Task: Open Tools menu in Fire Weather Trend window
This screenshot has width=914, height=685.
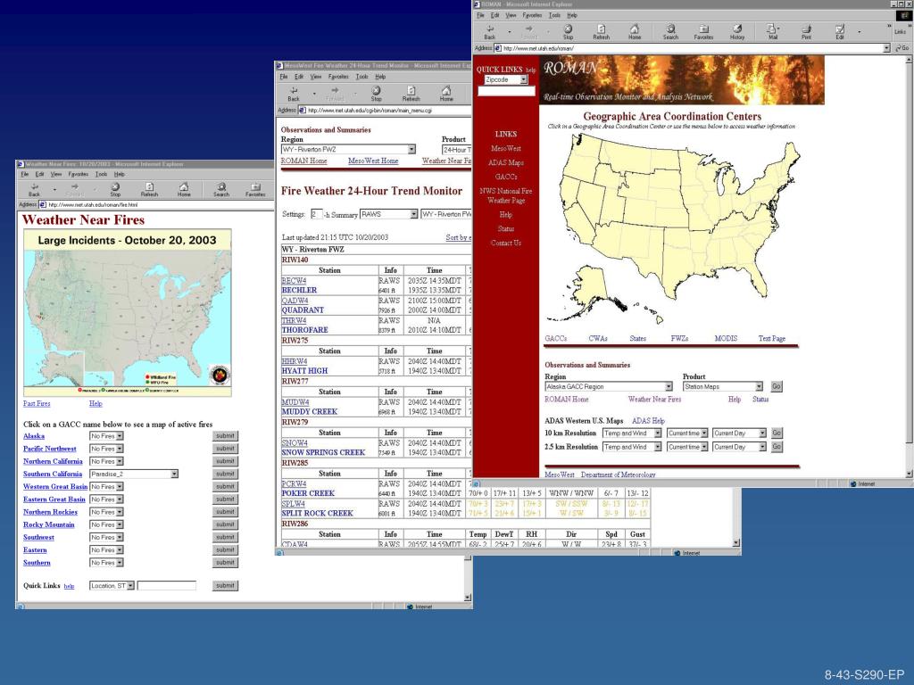Action: pyautogui.click(x=362, y=77)
